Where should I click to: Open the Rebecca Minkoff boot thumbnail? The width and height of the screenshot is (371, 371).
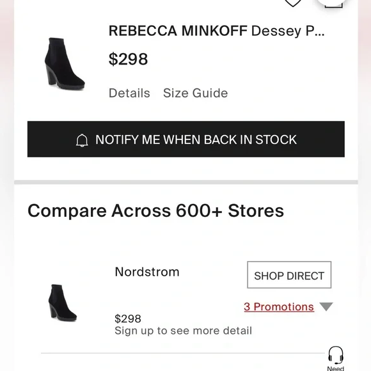point(64,64)
